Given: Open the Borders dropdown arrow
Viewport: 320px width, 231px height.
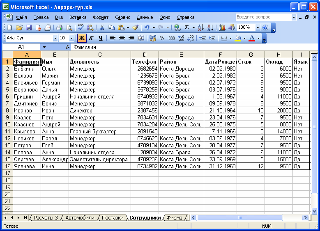Looking at the screenshot, I should point(230,38).
